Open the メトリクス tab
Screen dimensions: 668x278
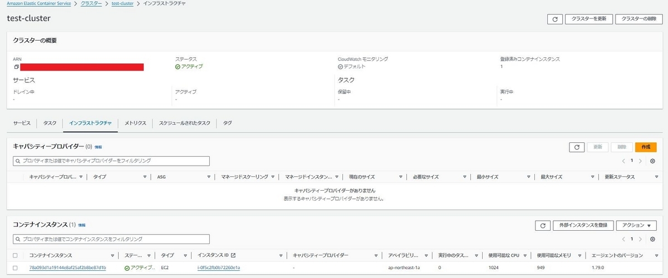tap(135, 123)
